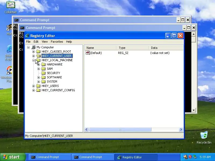Click the Data column header

166,48
